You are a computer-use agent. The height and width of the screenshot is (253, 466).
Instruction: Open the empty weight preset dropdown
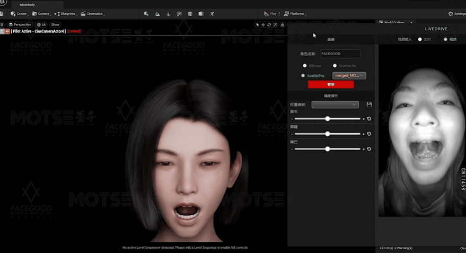pos(335,104)
